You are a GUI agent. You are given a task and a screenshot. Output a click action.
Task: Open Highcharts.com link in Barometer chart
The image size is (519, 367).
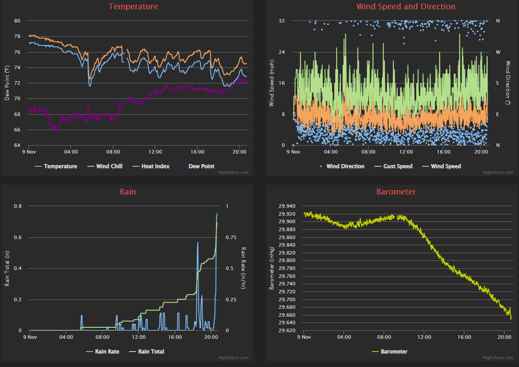(x=498, y=357)
